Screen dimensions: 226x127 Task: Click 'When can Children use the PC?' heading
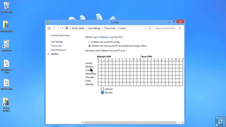pos(104,37)
